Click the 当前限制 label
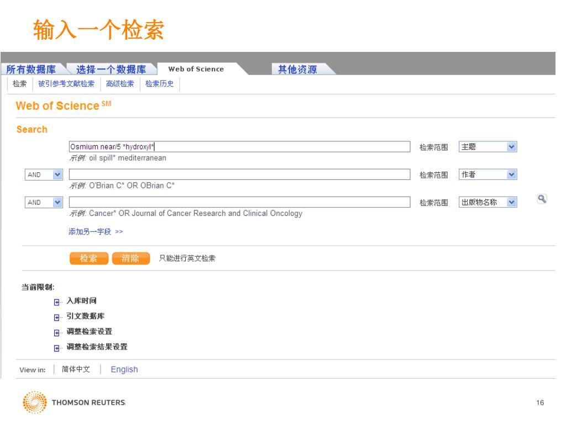Viewport: 566px width, 424px height. coord(38,287)
